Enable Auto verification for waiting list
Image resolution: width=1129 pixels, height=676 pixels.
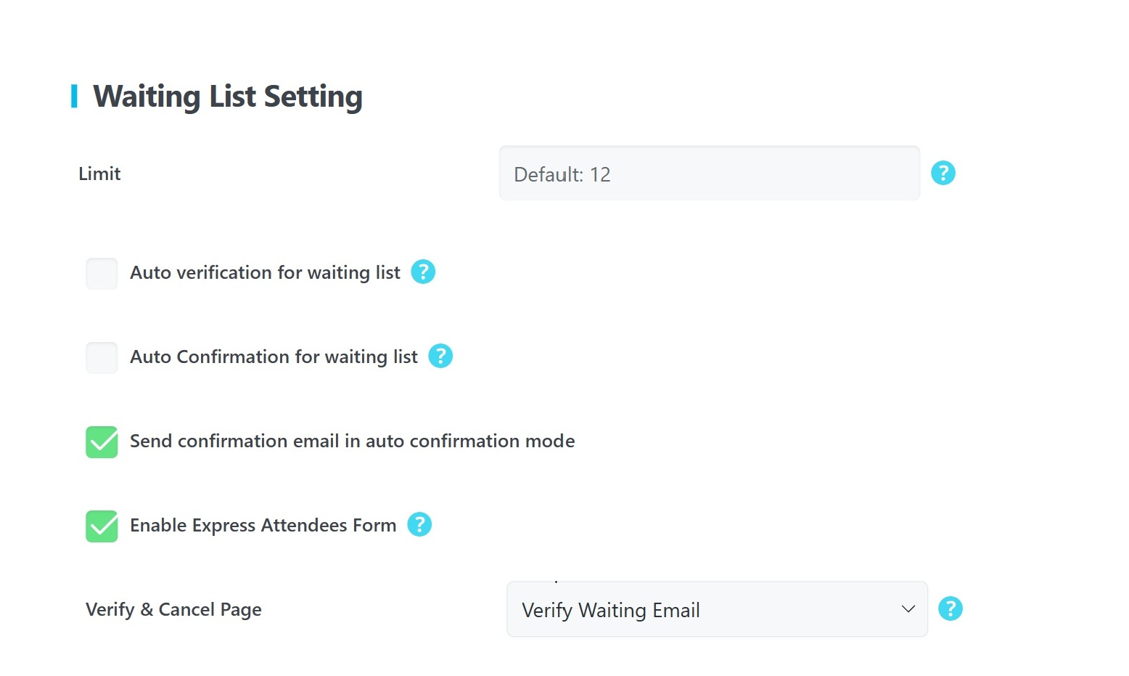(x=102, y=273)
